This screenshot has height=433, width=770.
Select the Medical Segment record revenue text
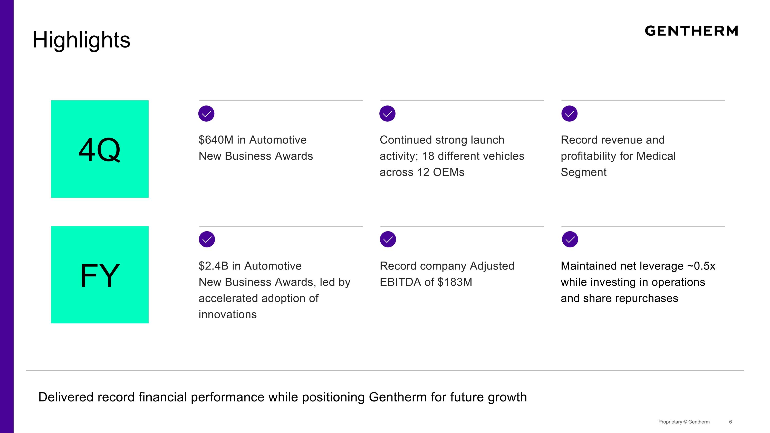tap(618, 156)
